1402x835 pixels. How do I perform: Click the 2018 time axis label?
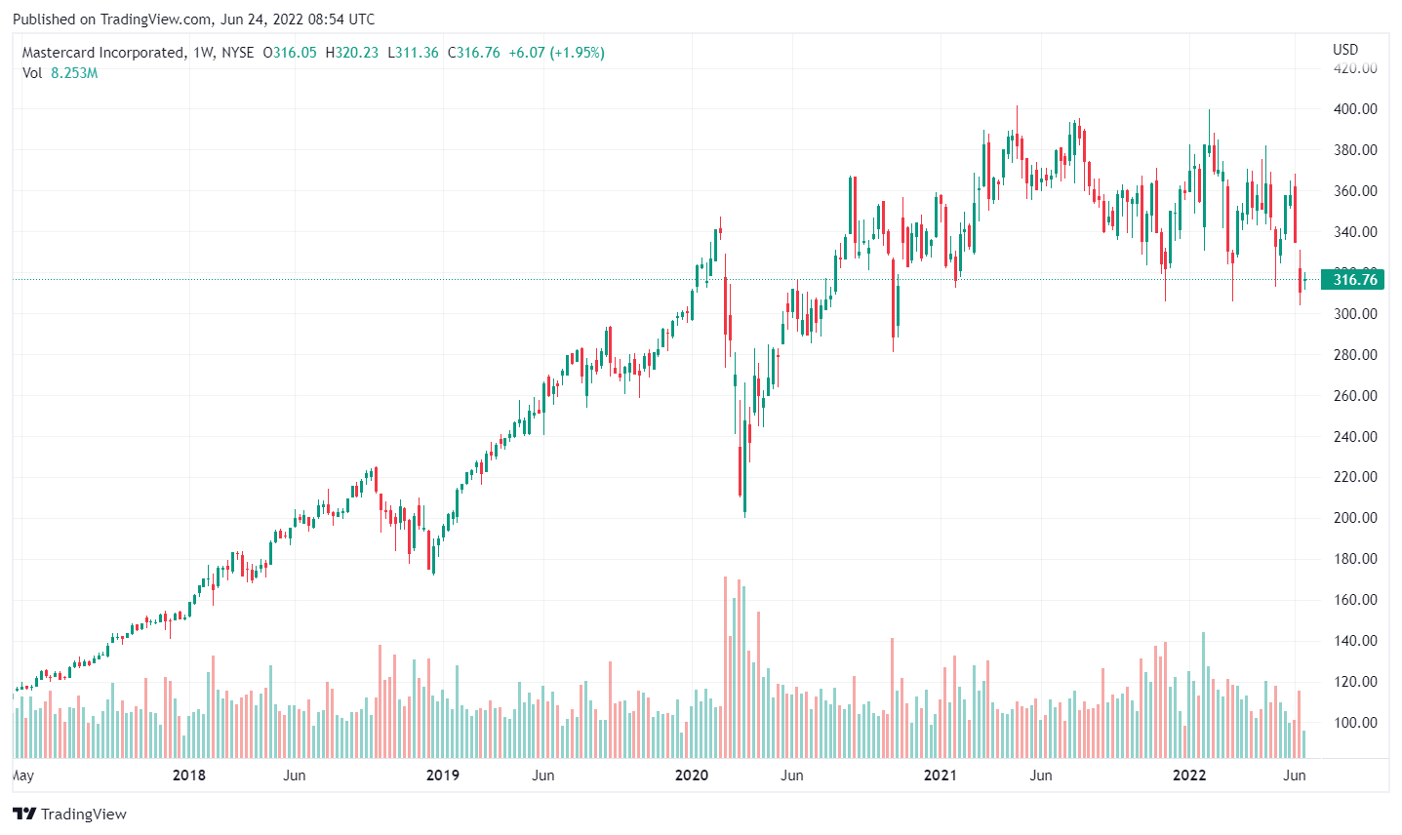(x=188, y=775)
